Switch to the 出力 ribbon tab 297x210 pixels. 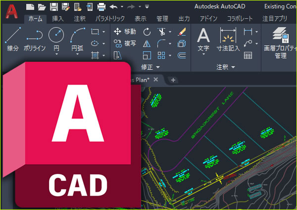pyautogui.click(x=184, y=19)
